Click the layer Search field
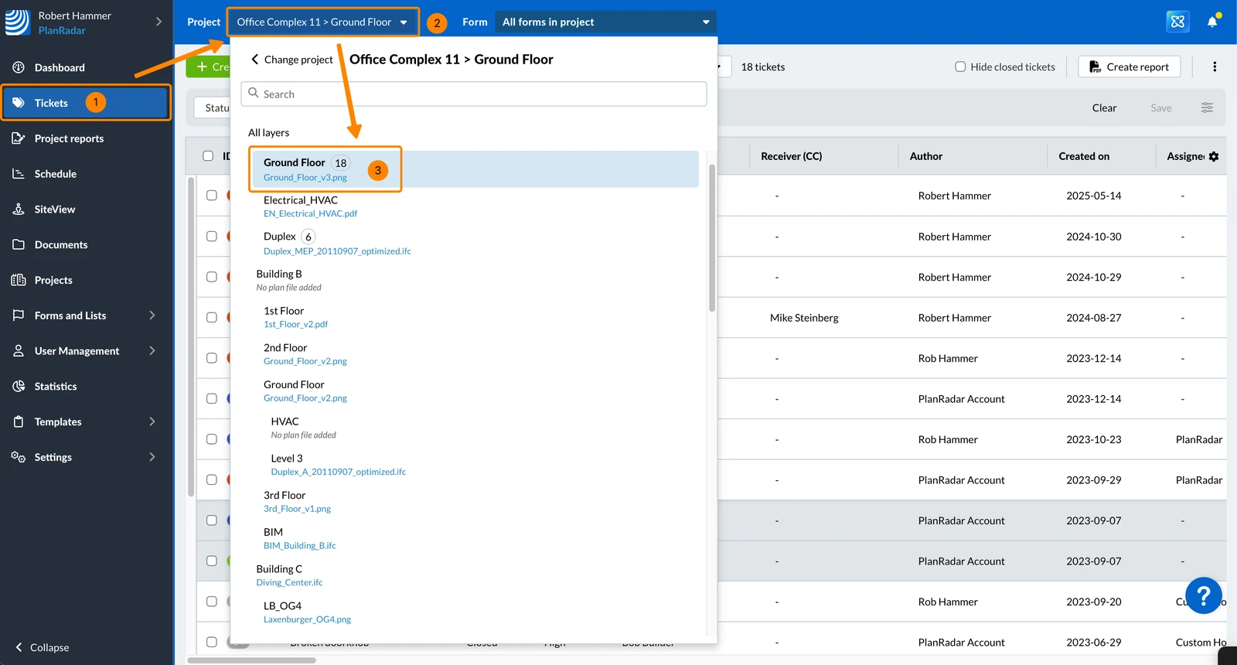 point(474,94)
